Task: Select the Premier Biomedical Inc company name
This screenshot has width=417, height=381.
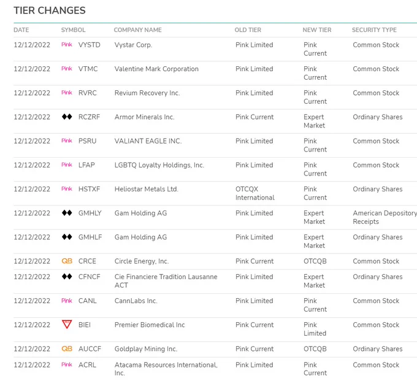Action: coord(150,325)
